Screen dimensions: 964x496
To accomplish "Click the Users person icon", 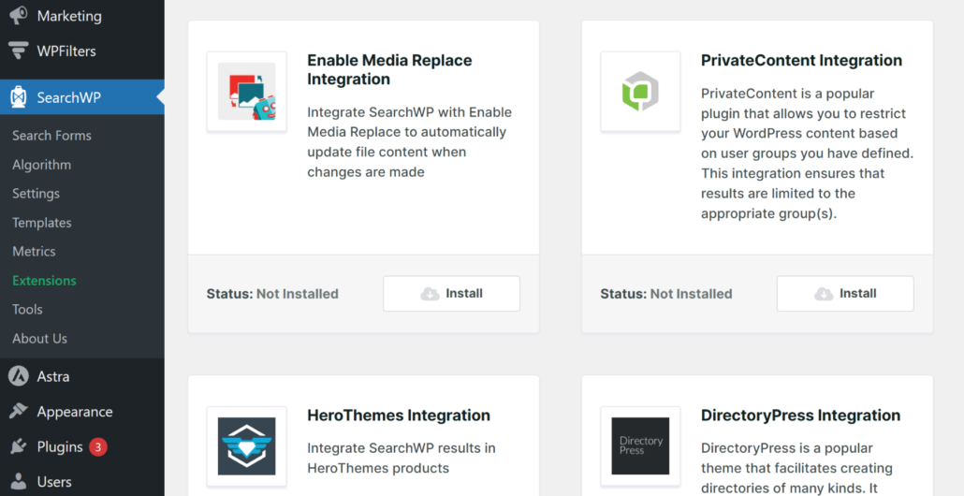I will pos(19,482).
